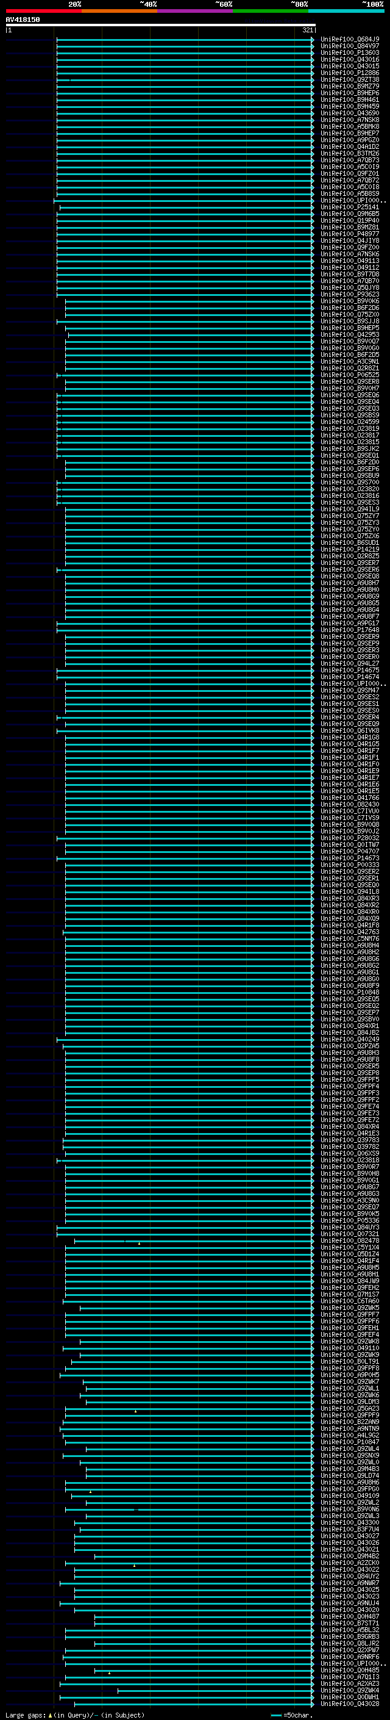Click the red 20% identity color segment
Viewport: 390px width, 1720px height.
(x=43, y=12)
